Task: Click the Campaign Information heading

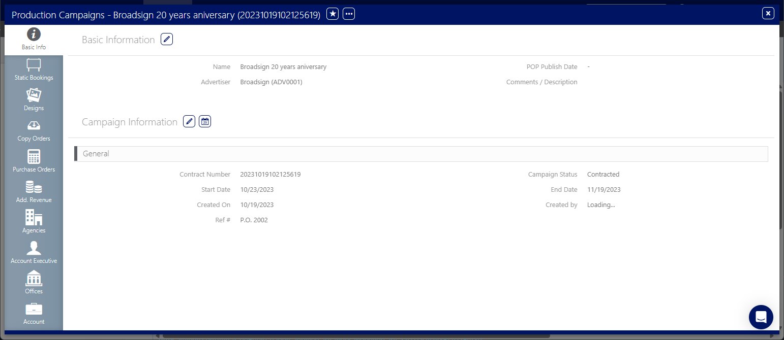Action: pos(130,122)
